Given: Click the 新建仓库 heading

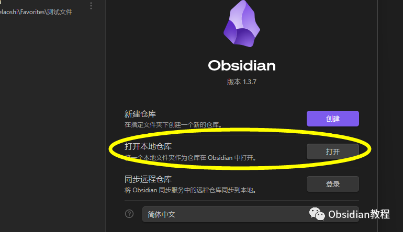Looking at the screenshot, I should point(140,114).
